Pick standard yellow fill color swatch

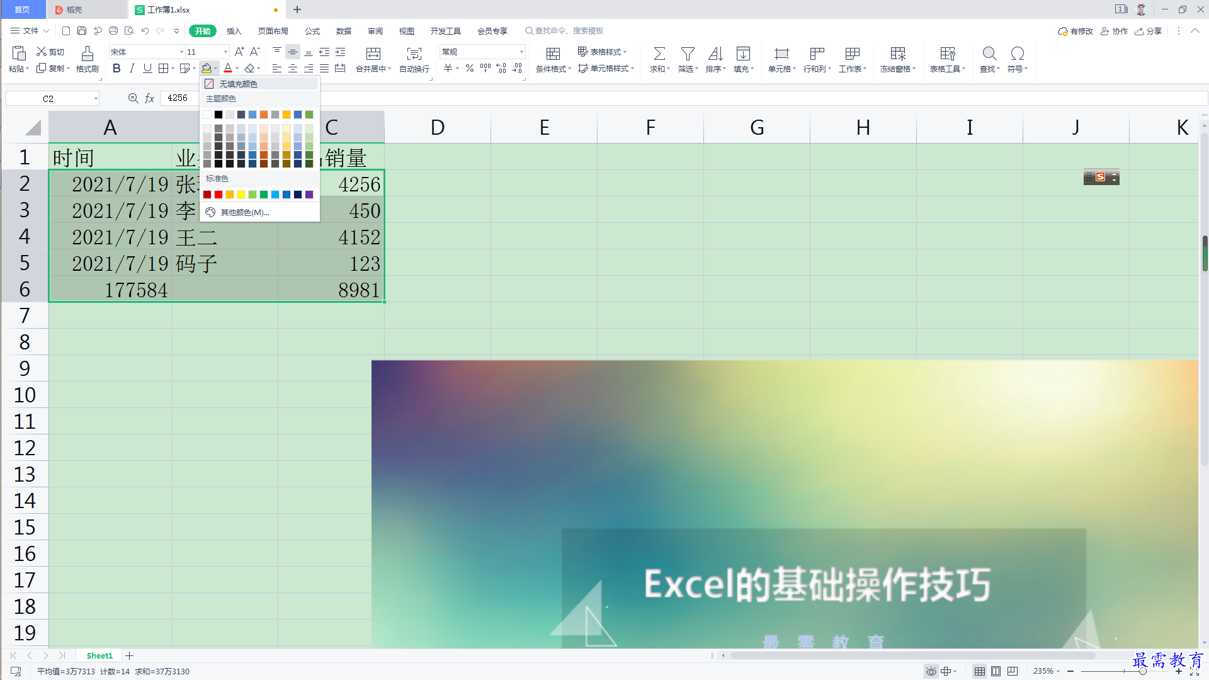pos(241,195)
